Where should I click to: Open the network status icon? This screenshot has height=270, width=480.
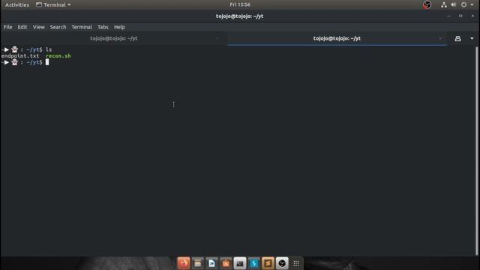tap(443, 4)
